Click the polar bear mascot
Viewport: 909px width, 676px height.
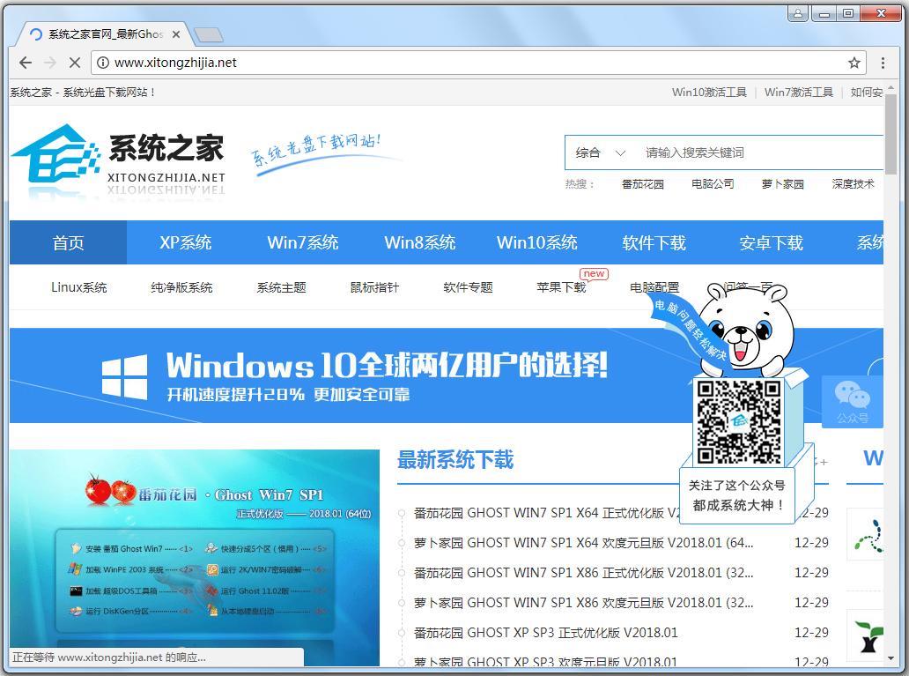[745, 329]
